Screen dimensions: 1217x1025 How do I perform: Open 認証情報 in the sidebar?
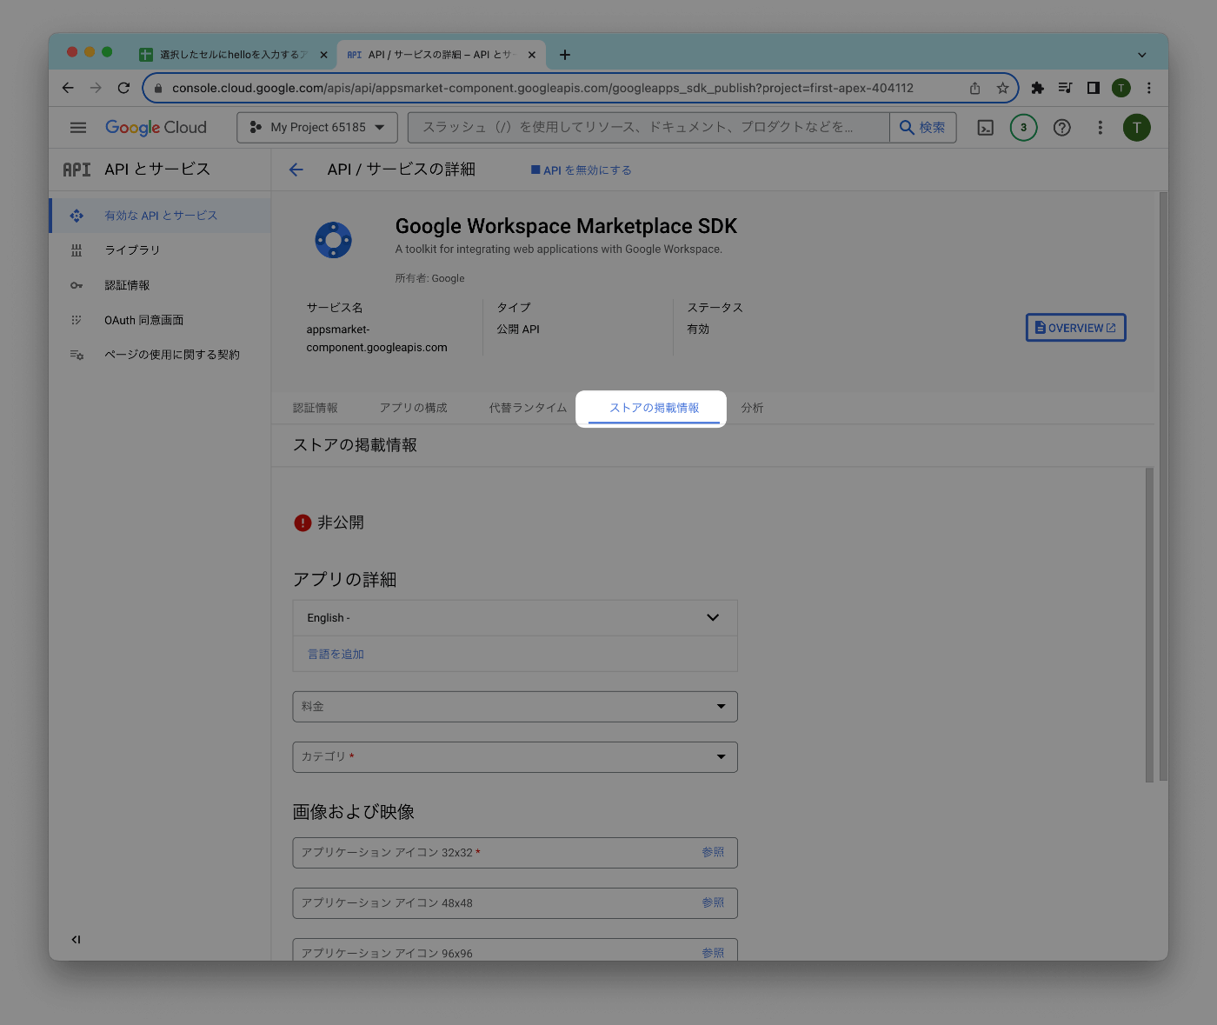(161, 285)
